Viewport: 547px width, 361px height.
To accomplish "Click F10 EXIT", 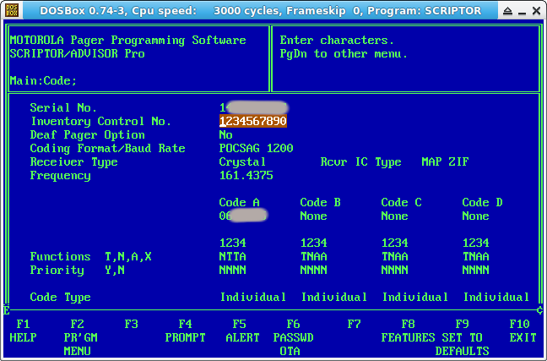I will (x=523, y=331).
